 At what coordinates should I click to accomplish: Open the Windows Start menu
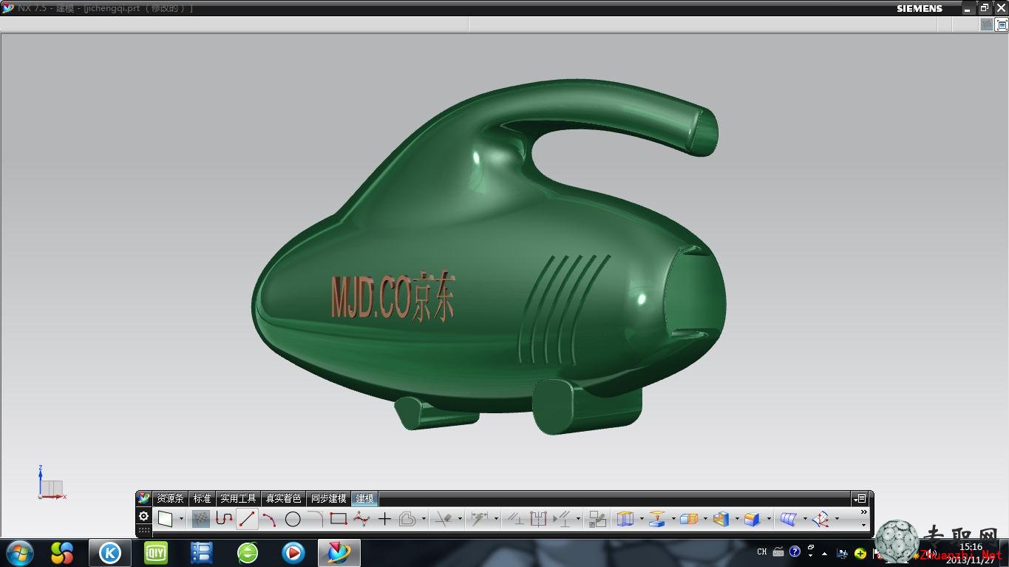click(x=20, y=552)
